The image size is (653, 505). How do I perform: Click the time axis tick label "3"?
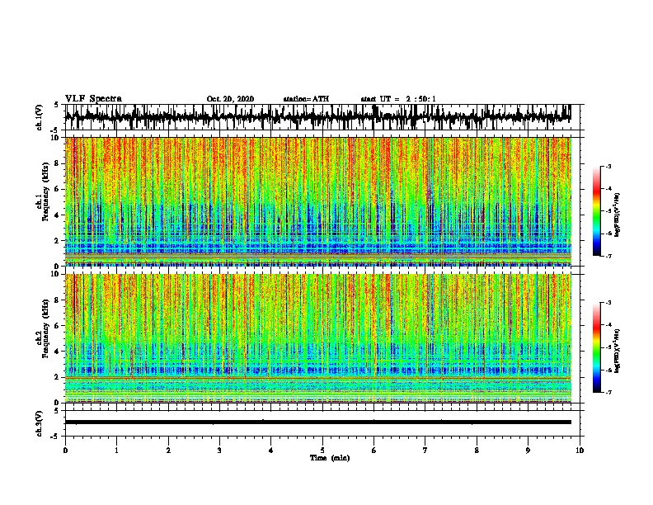(219, 451)
